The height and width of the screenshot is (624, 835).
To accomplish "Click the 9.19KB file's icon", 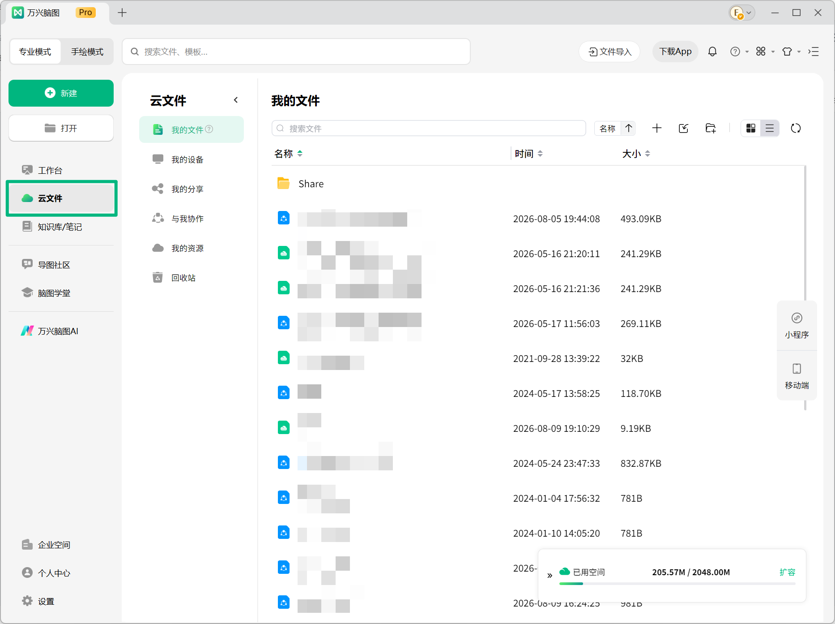I will pyautogui.click(x=284, y=428).
